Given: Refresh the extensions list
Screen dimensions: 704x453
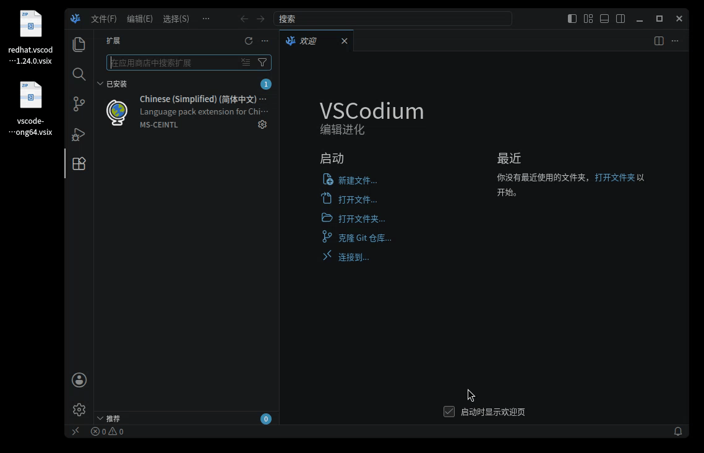Looking at the screenshot, I should click(249, 41).
